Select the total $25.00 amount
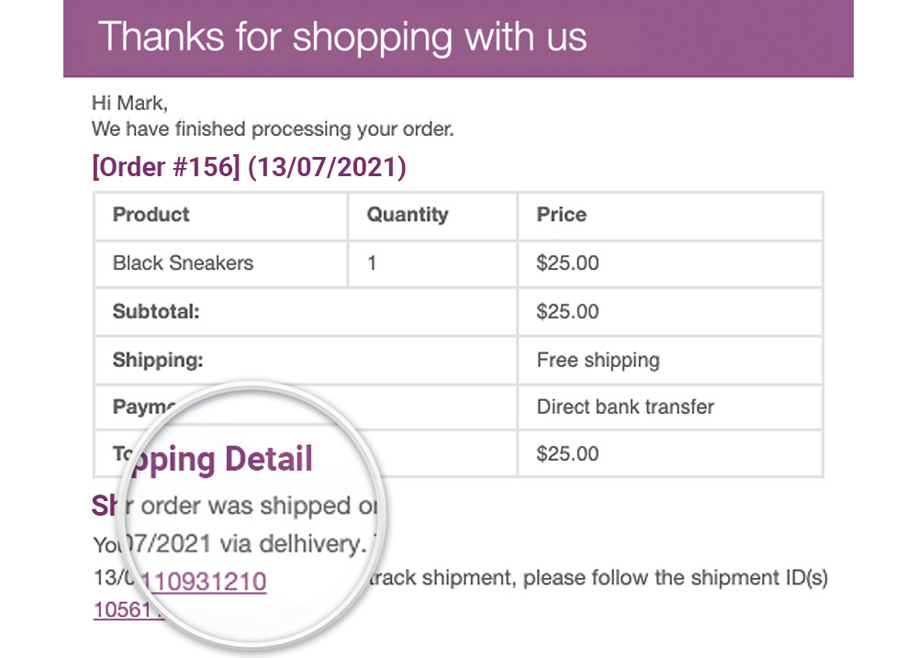Viewport: 918px width, 658px height. click(x=567, y=453)
